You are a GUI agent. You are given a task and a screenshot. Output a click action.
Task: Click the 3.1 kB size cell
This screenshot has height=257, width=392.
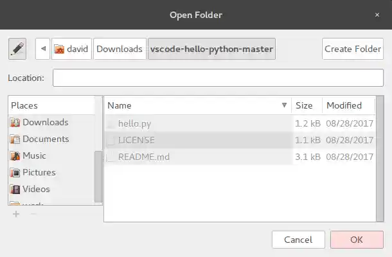point(308,157)
